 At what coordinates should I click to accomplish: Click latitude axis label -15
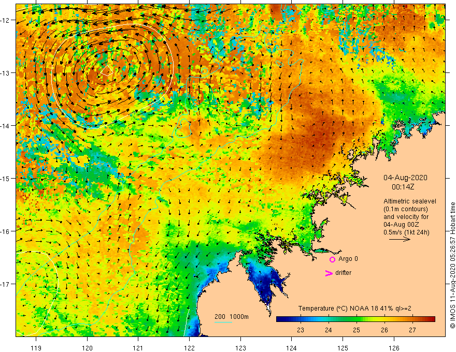coord(6,179)
